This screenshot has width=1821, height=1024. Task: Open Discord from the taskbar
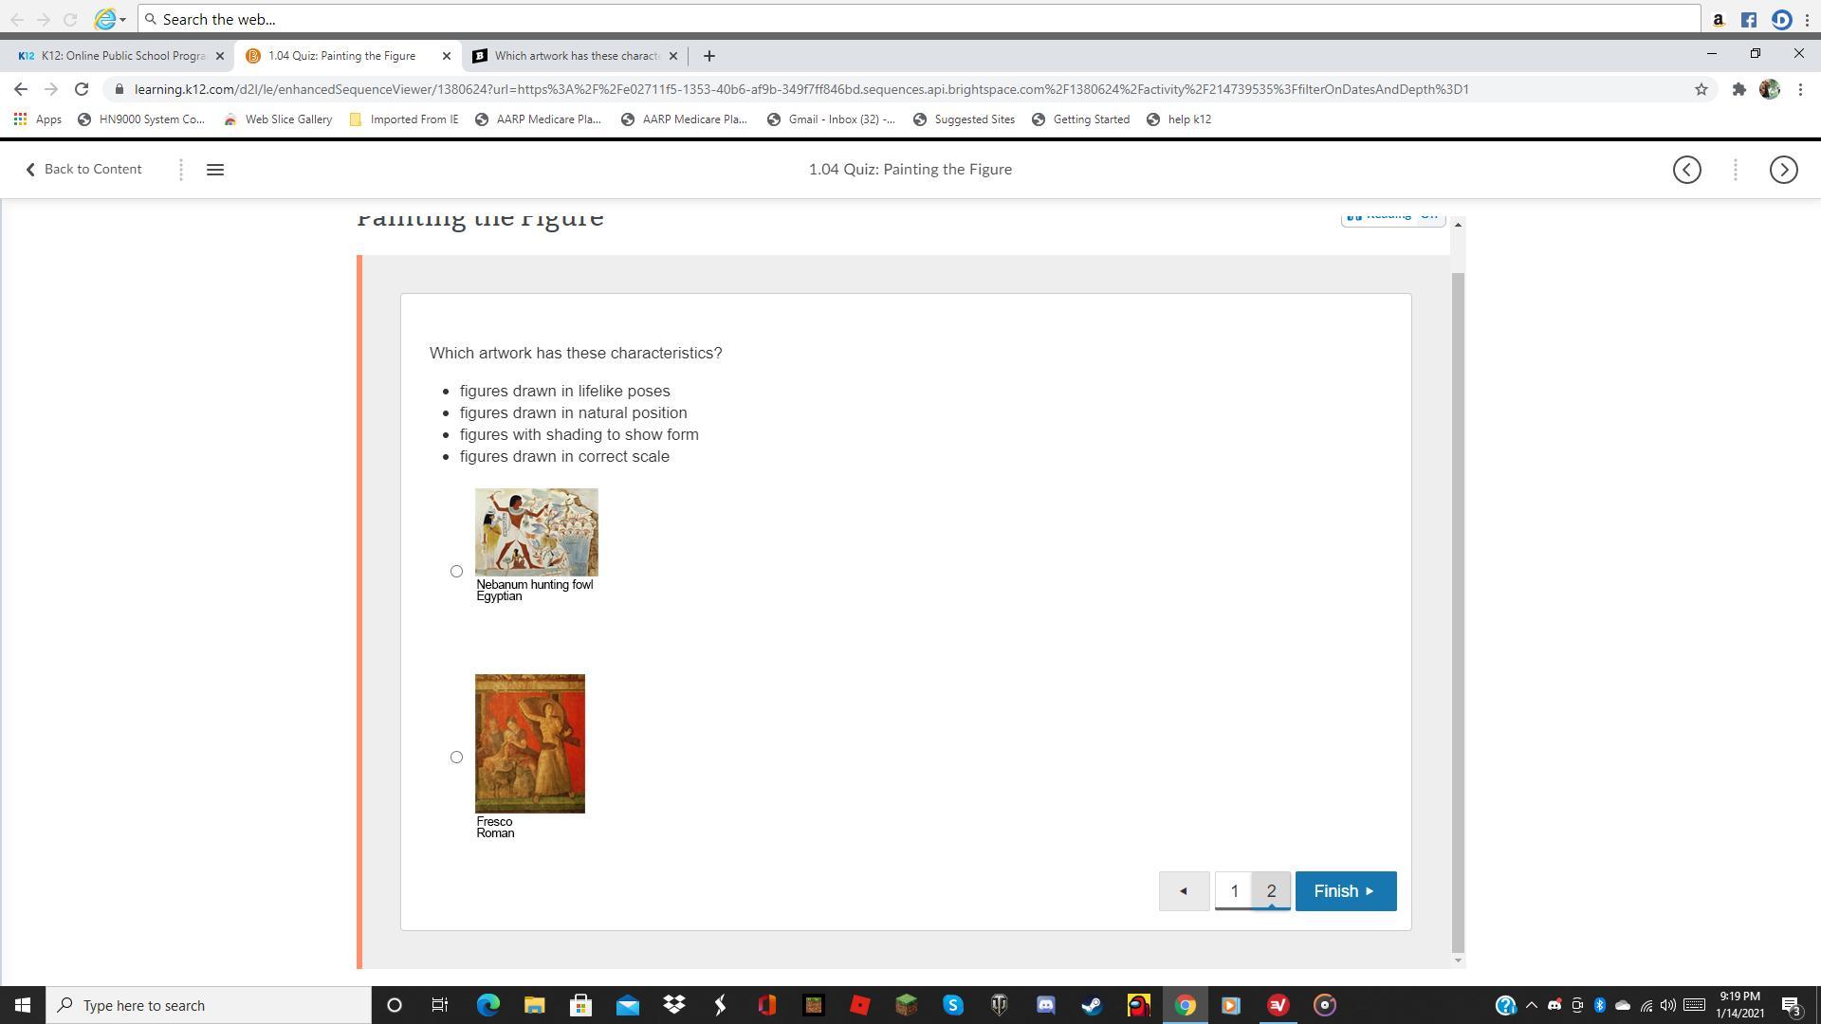point(1045,1005)
